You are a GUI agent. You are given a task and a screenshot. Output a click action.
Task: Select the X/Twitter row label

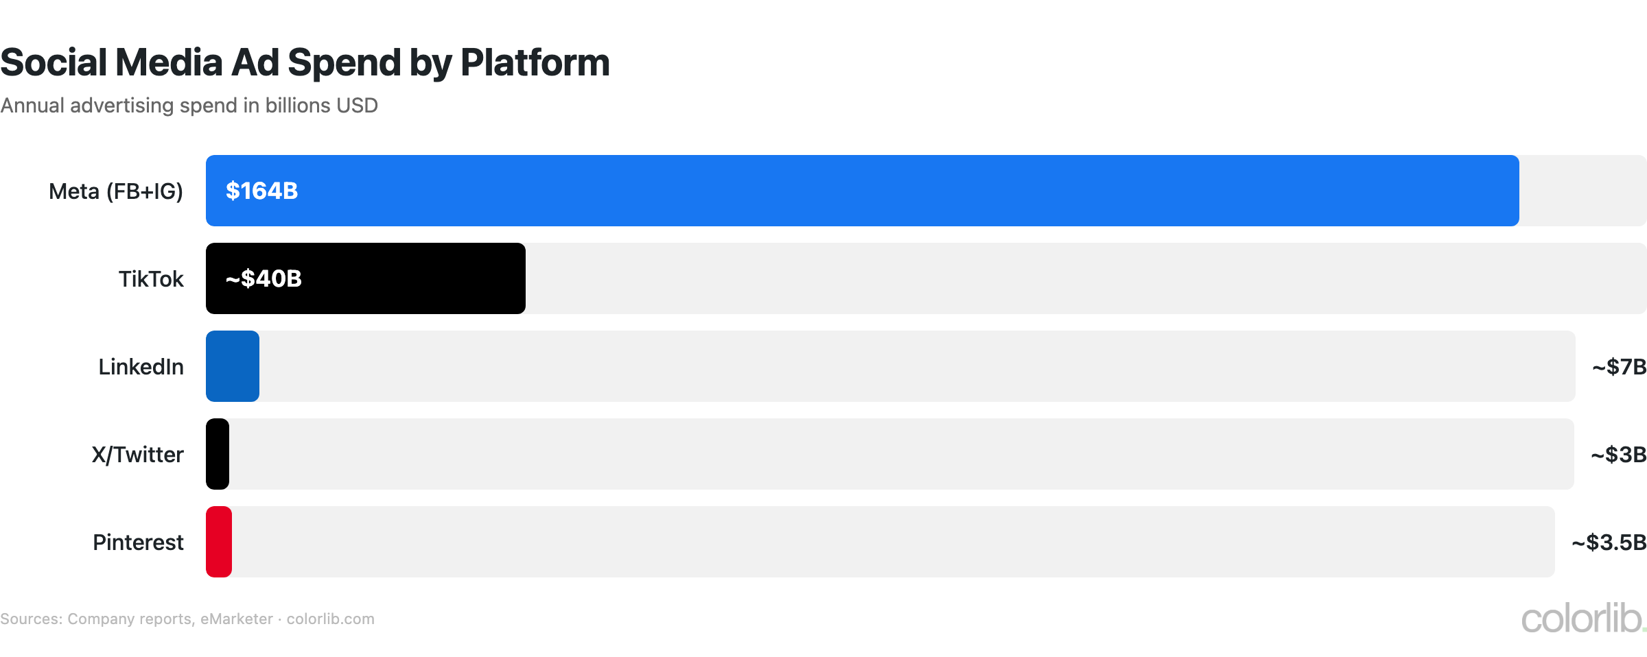click(137, 455)
